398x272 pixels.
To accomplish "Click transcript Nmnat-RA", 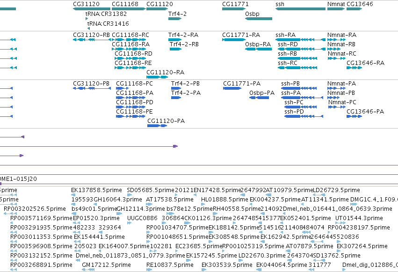I will point(342,35).
